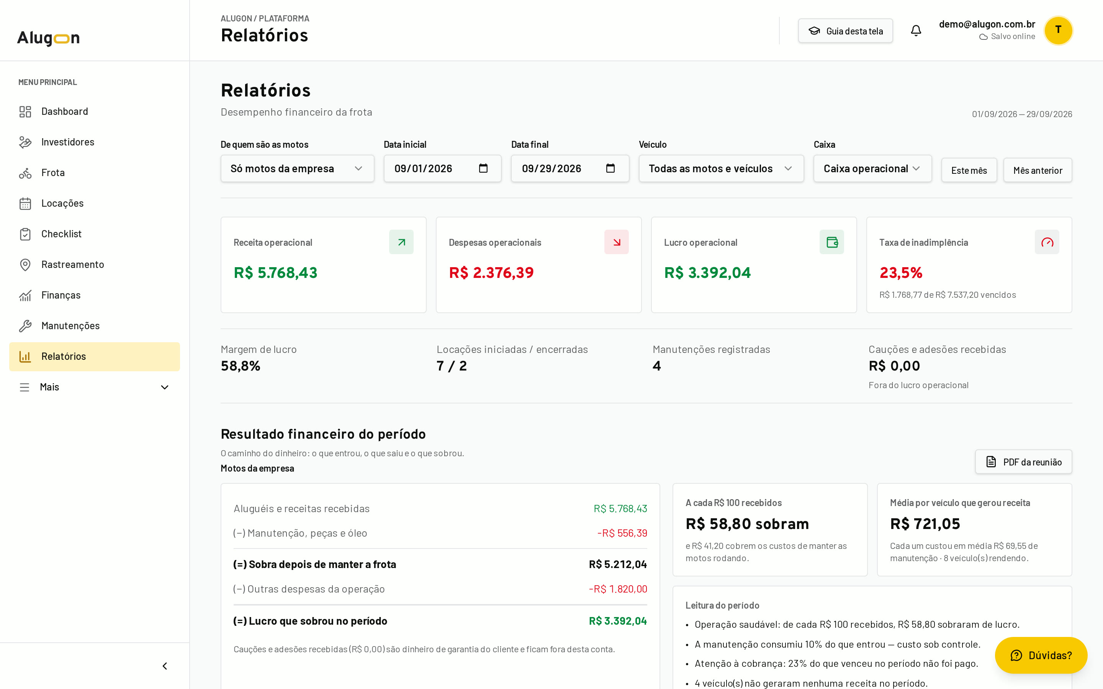Click '(=) Lucro que sobrou no período' row
Viewport: 1103px width, 689px height.
click(x=440, y=621)
